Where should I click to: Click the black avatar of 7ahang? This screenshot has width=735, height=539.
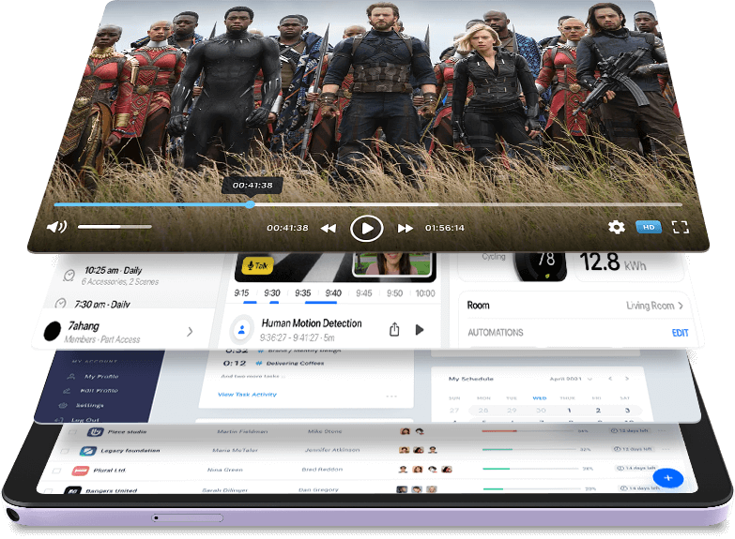click(x=52, y=332)
